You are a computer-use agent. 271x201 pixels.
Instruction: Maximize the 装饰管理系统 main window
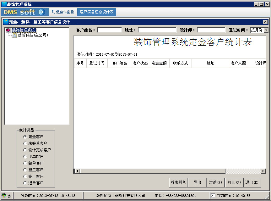(262, 4)
